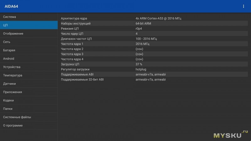Open the Отображение section
Image resolution: width=251 pixels, height=141 pixels.
(29, 34)
